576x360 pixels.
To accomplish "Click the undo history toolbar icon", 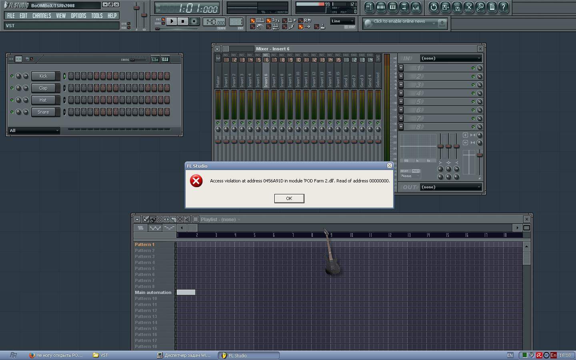I will tap(434, 7).
